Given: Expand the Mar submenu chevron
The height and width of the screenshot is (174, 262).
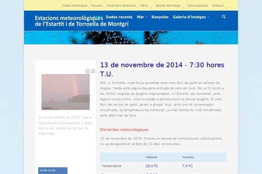Looking at the screenshot, I should (146, 17).
